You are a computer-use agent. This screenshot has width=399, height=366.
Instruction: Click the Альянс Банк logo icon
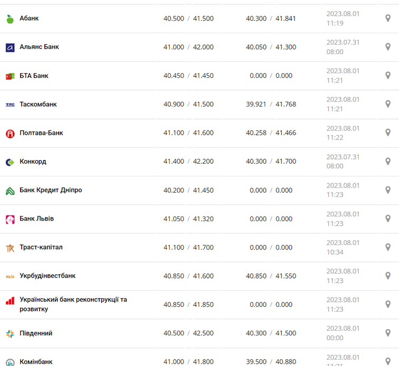click(10, 47)
